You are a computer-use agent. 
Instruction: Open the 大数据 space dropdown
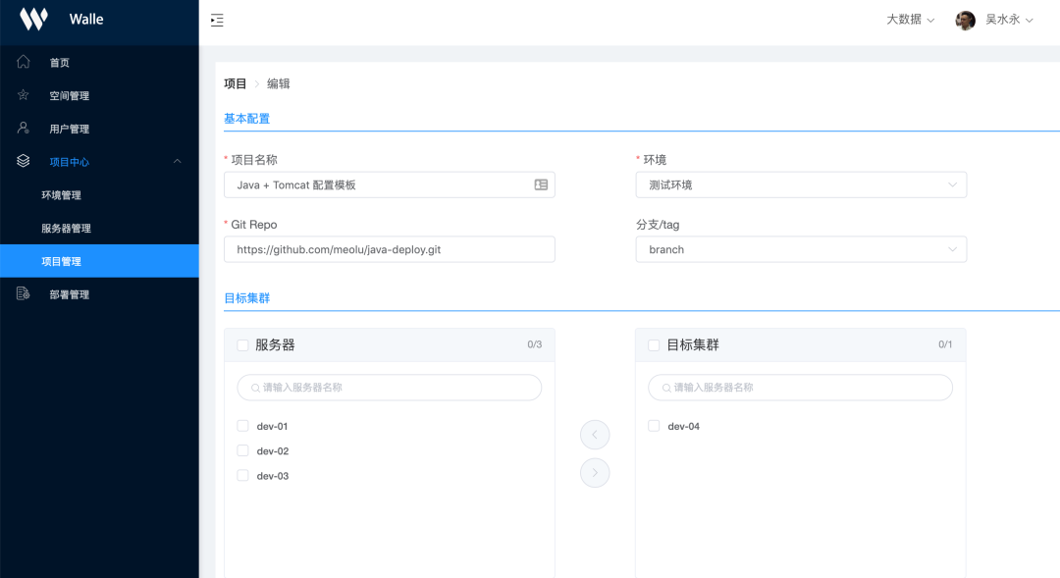(911, 20)
